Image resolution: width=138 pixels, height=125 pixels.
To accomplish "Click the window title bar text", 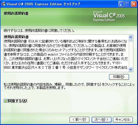I will [43, 4].
